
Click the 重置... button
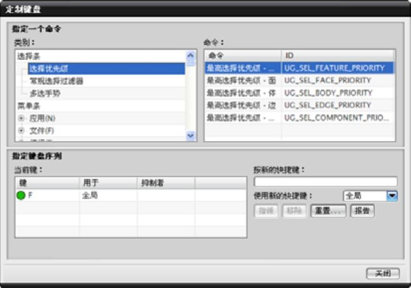[x=328, y=211]
